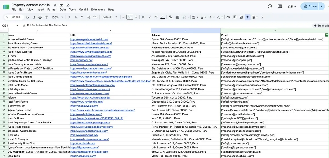Activate the Paint format tool

point(46,17)
